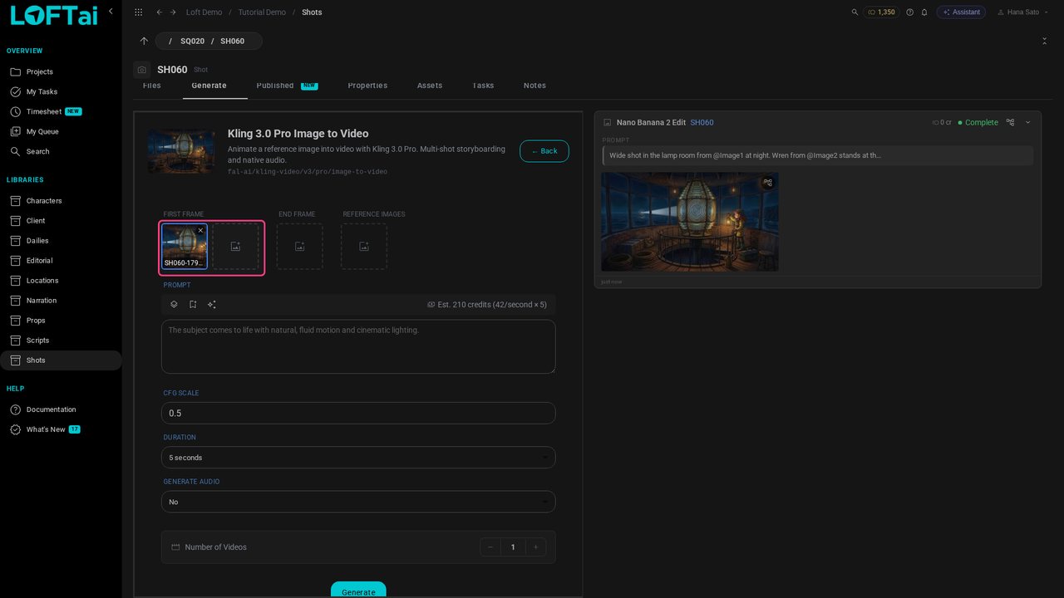Viewport: 1064px width, 598px height.
Task: Add an End Frame image
Action: tap(299, 246)
